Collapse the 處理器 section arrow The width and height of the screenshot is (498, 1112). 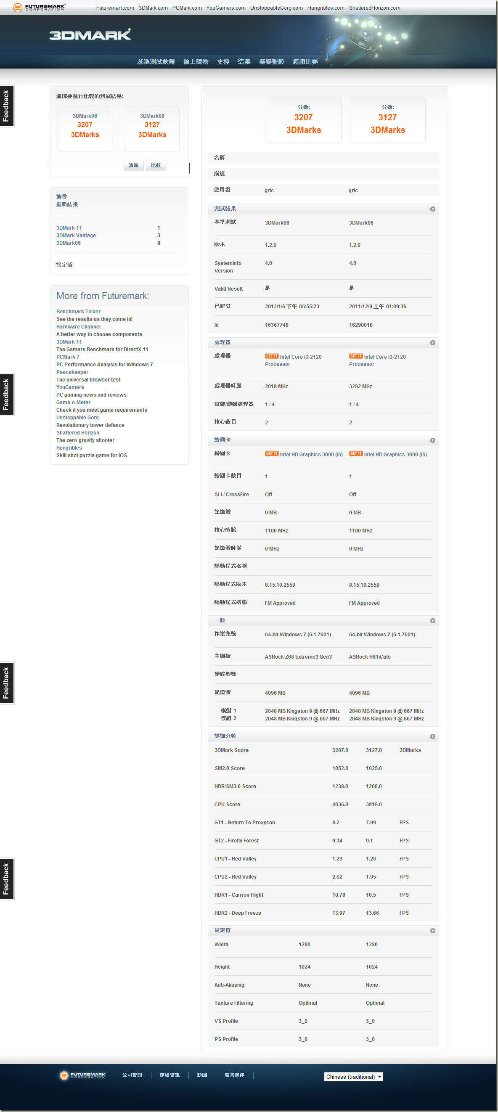[432, 343]
